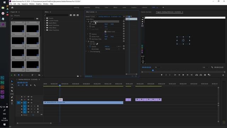This screenshot has height=128, width=227.
Task: Click the small clip on upper video track
Action: tap(61, 100)
